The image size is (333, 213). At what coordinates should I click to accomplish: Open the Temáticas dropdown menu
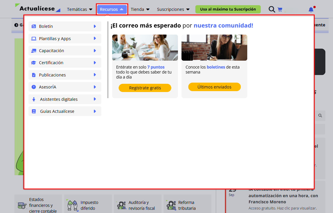pos(80,9)
